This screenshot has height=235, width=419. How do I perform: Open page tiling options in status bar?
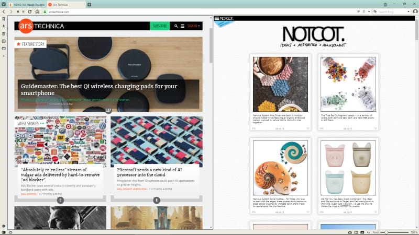pyautogui.click(x=356, y=232)
